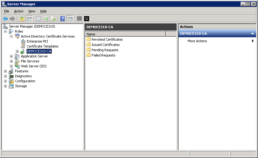Select Active Directory Certificate Services

point(48,36)
